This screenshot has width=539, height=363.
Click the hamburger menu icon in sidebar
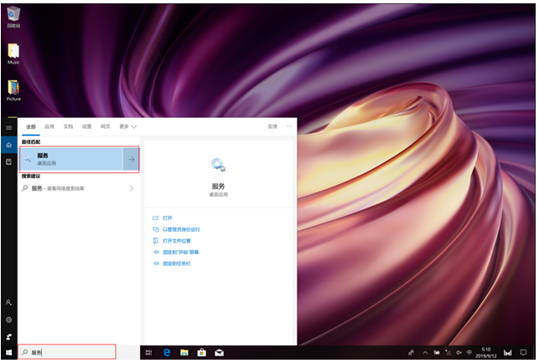pyautogui.click(x=8, y=127)
